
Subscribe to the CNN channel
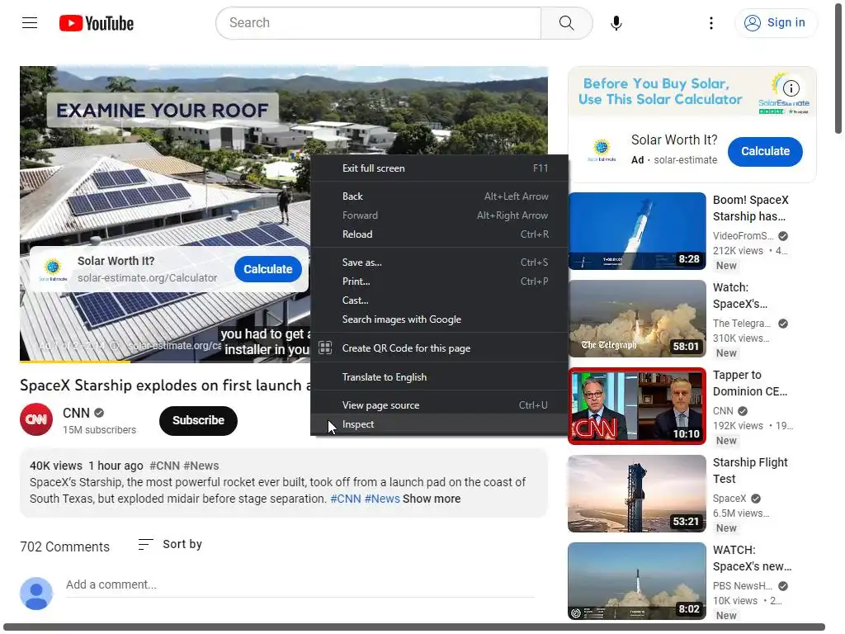[x=198, y=420]
